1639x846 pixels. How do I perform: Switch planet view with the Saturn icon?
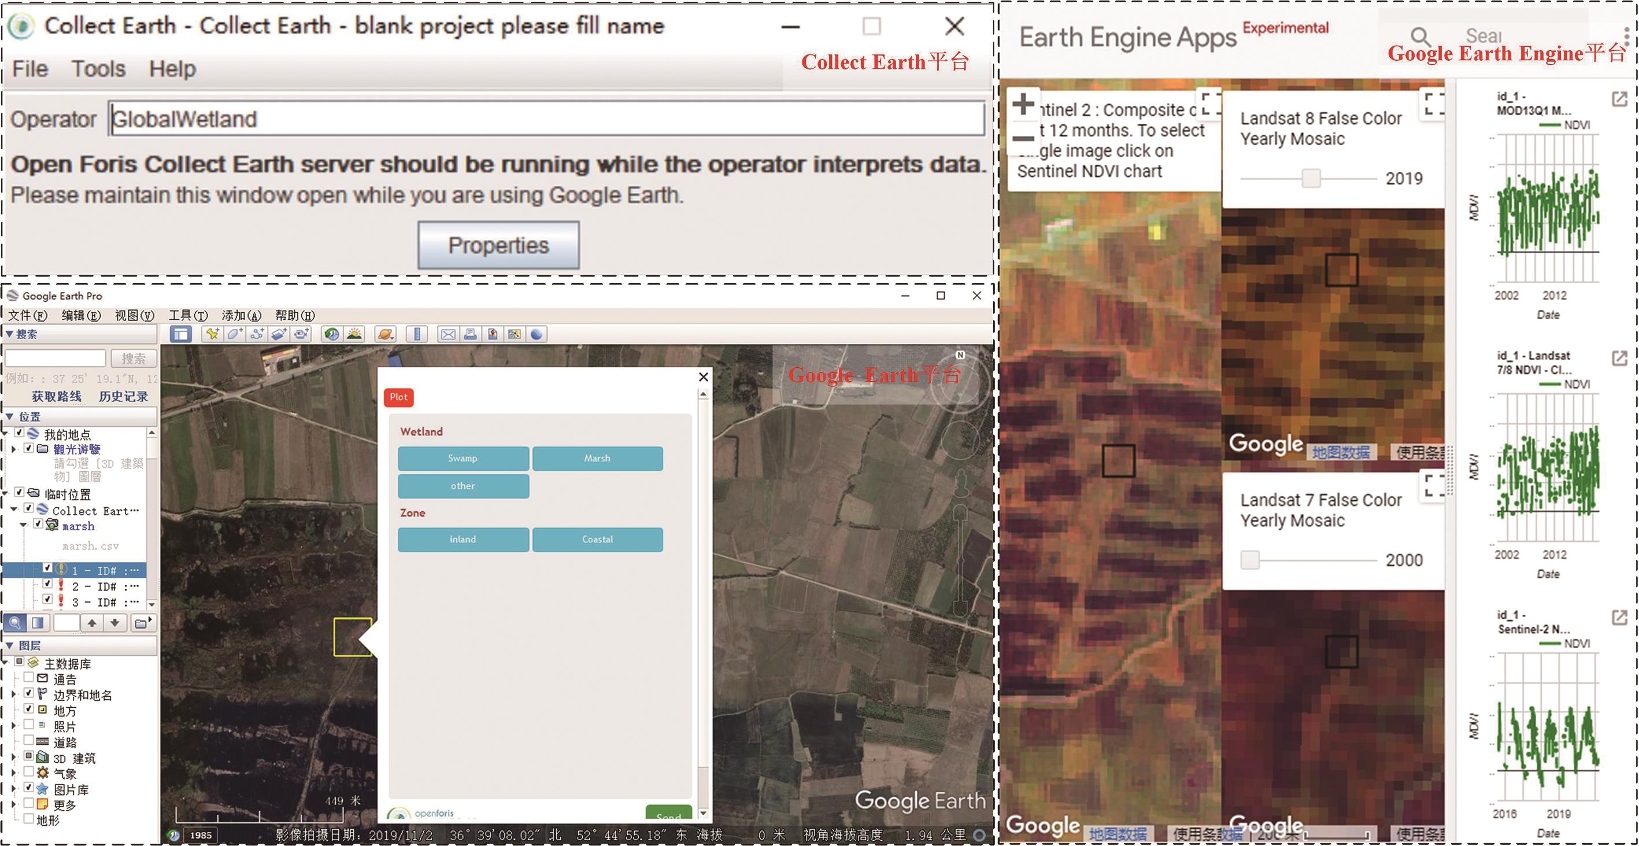point(385,334)
